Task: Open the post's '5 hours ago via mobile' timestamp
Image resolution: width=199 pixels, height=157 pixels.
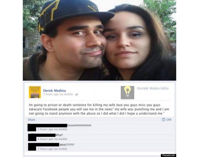Action: 58,94
